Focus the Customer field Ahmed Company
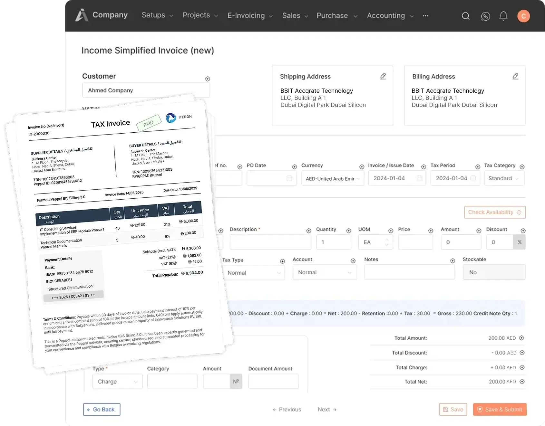 point(146,90)
